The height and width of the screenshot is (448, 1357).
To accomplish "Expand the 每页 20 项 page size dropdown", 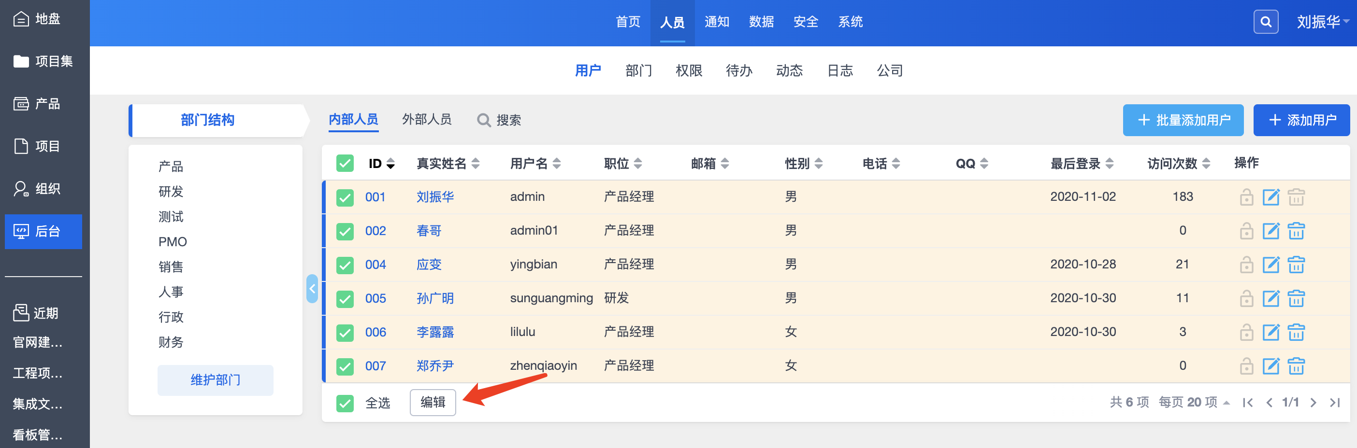I will (1194, 403).
